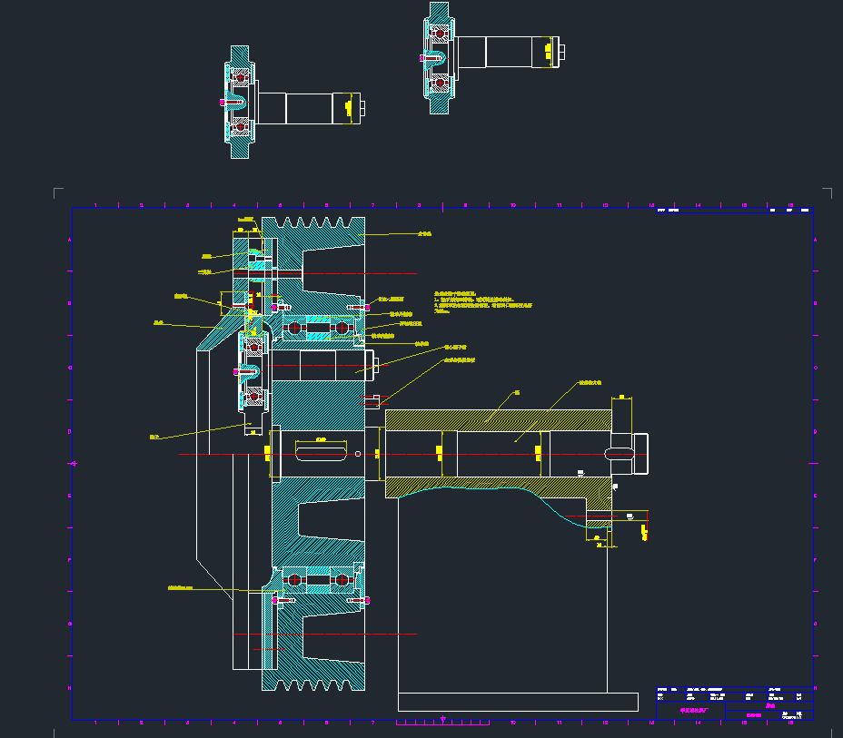The height and width of the screenshot is (738, 843).
Task: Click the bolt head at the shaft's right end
Action: point(640,454)
